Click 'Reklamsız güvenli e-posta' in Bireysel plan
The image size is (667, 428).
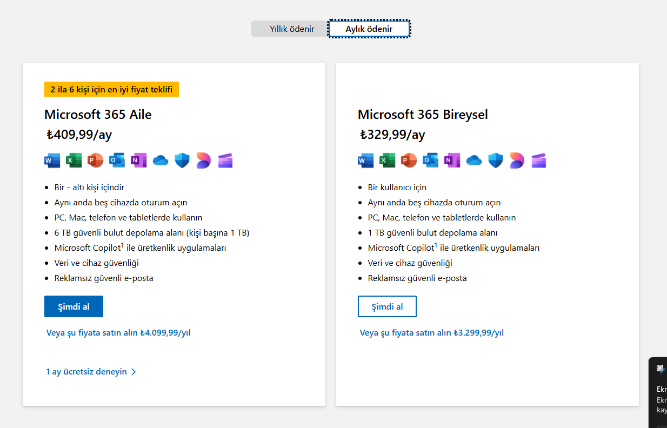[417, 278]
